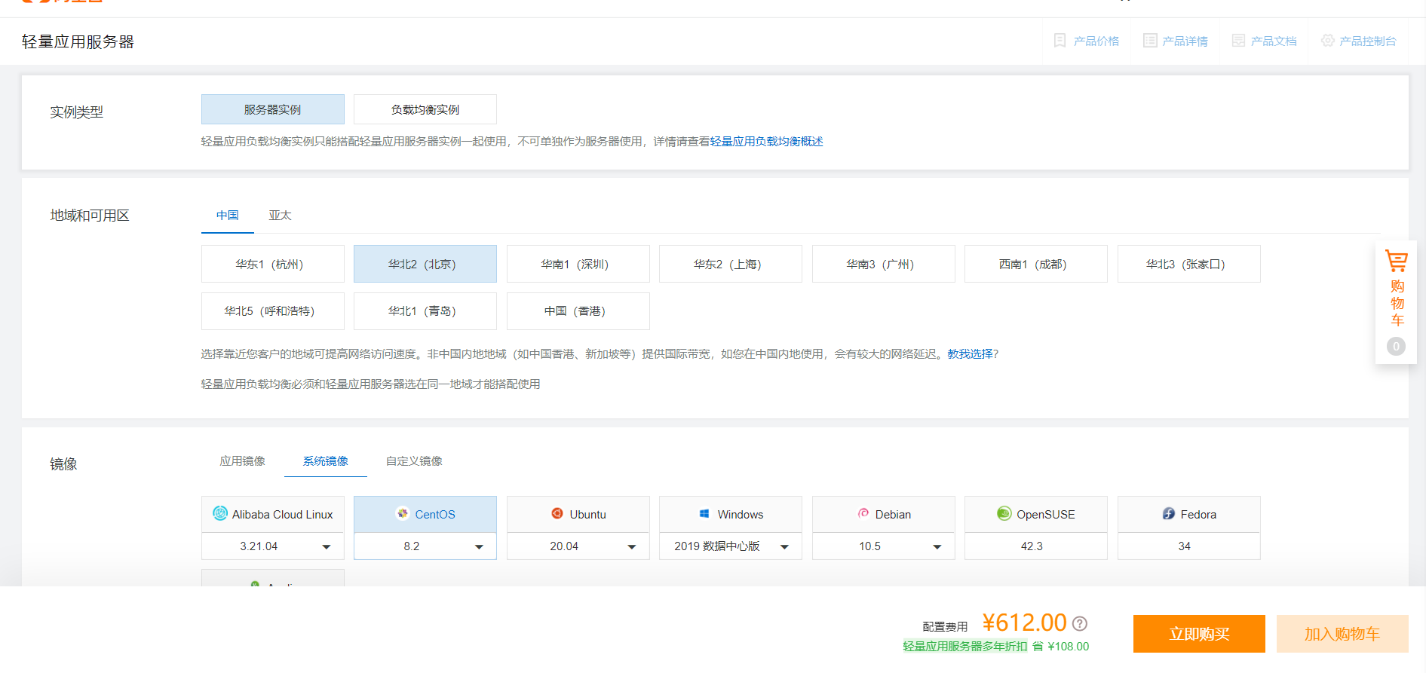Choose region 华北1 (青岛)
This screenshot has height=673, width=1426.
425,311
